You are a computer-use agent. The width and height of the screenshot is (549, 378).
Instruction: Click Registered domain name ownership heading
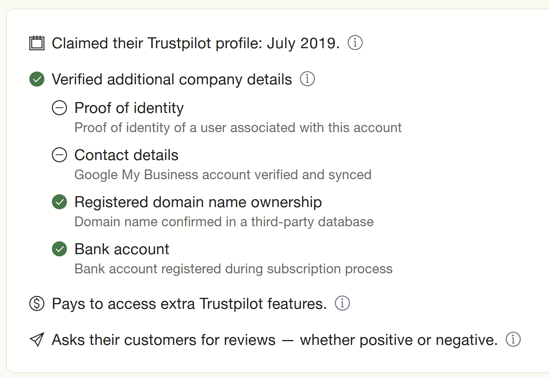(198, 202)
